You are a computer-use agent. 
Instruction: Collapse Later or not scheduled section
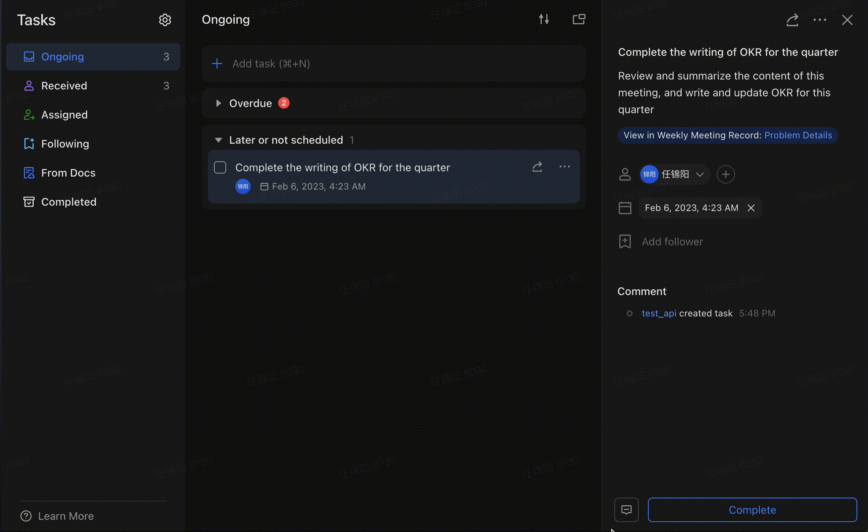pos(219,140)
